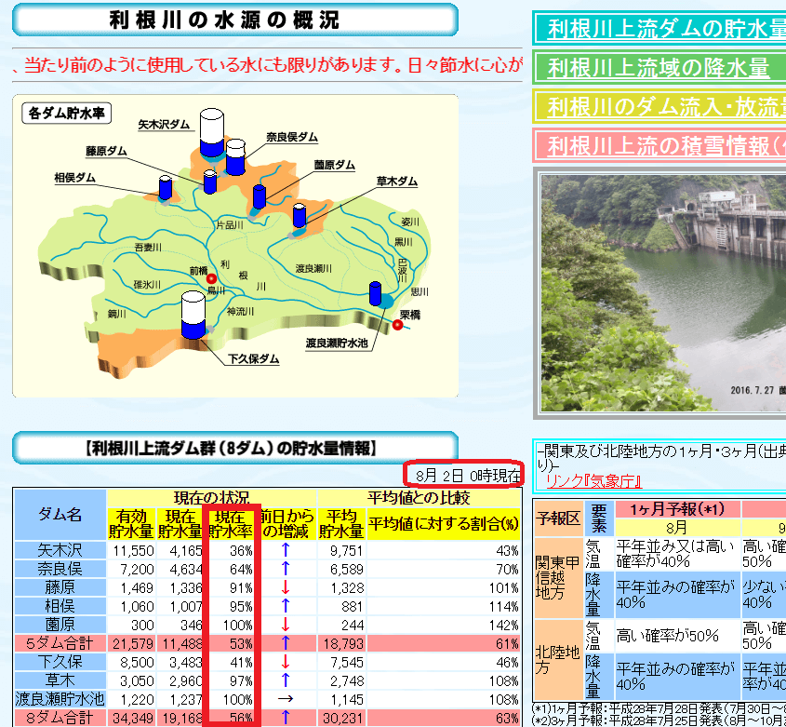
Task: Click the 36% storage rate for 矢木沢
Action: click(x=241, y=550)
